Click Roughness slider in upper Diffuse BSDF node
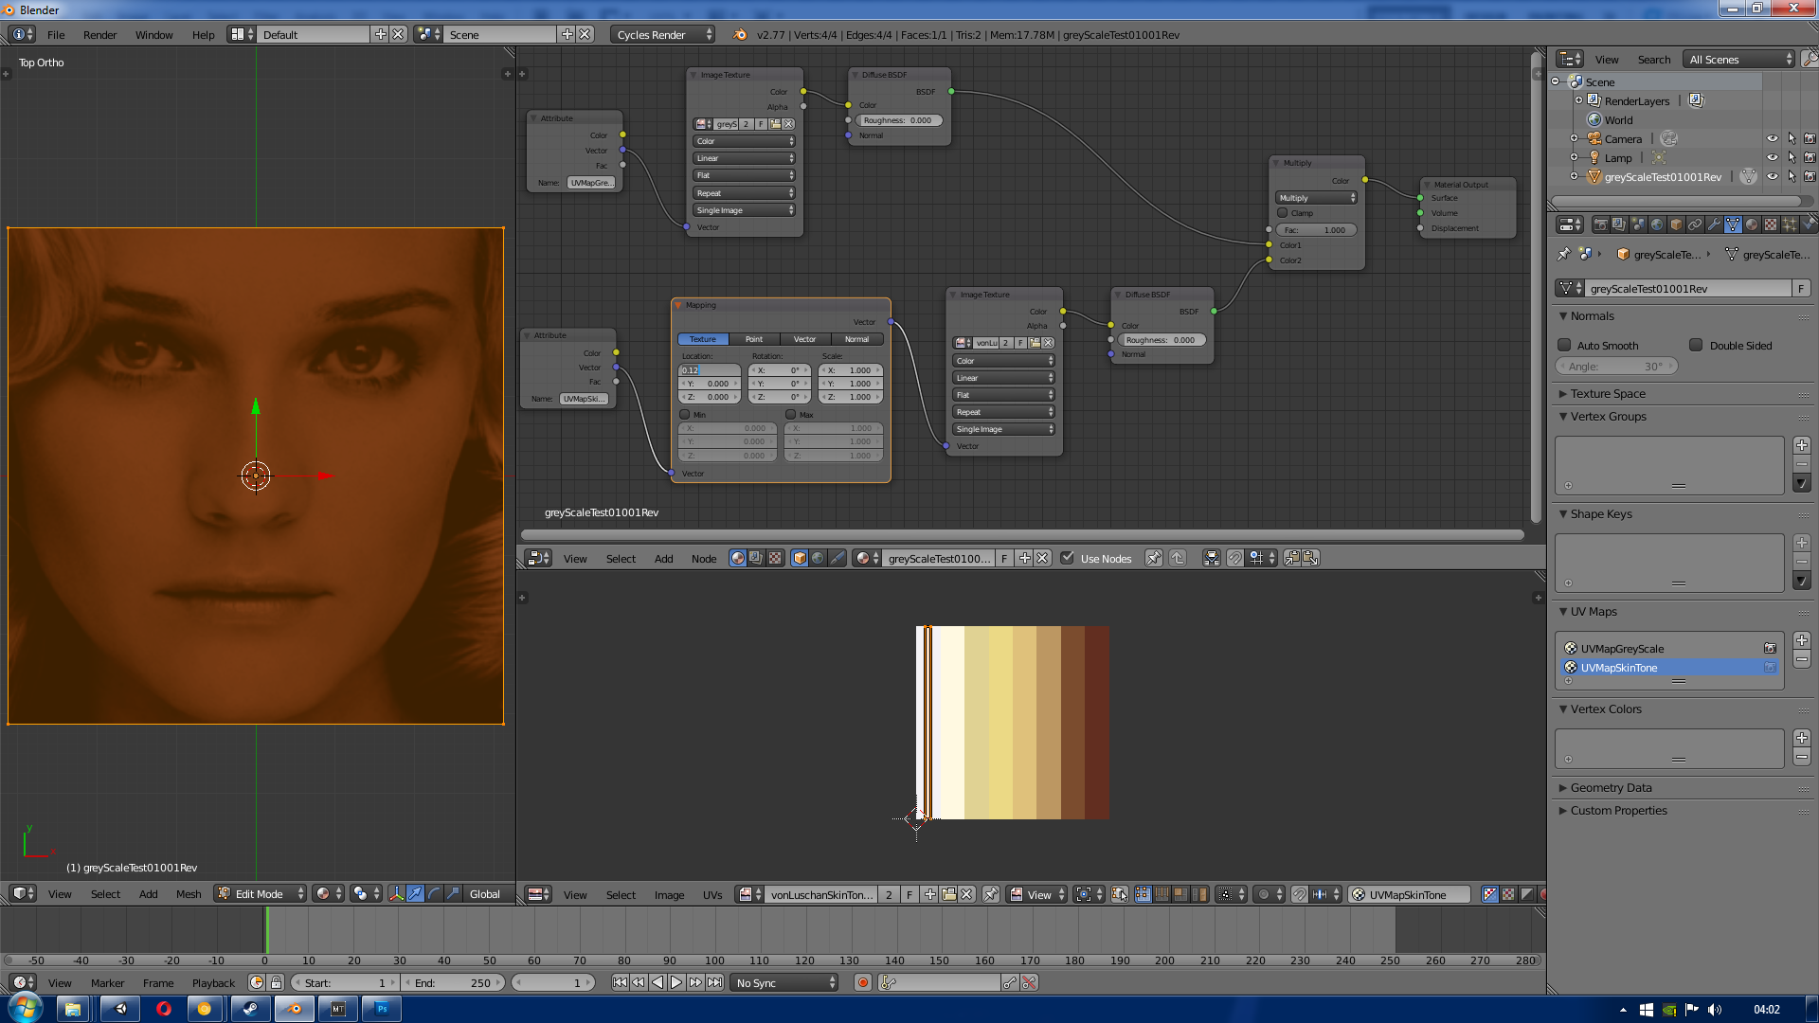The width and height of the screenshot is (1819, 1023). coord(898,120)
